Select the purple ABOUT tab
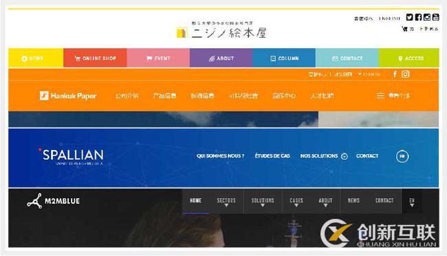447x256 pixels. 221,58
